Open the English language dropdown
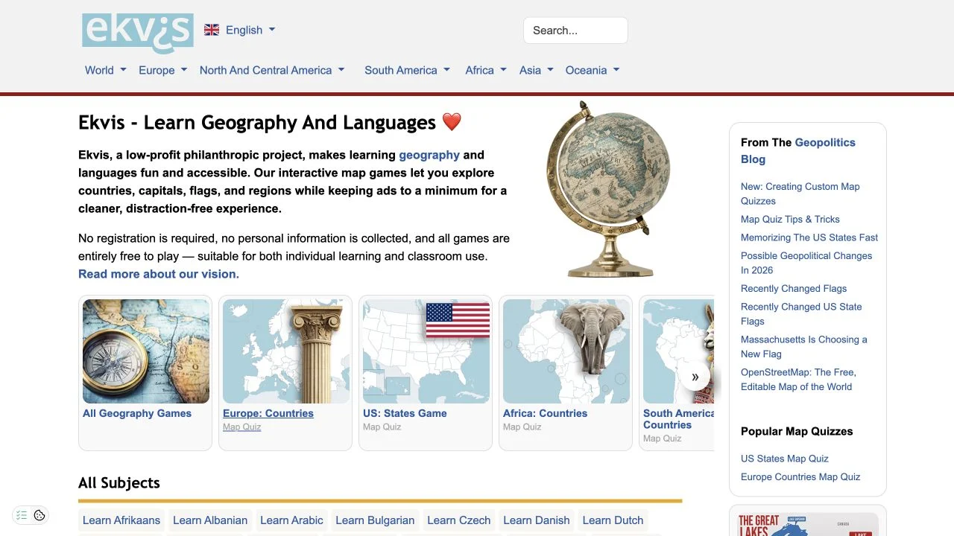The height and width of the screenshot is (536, 954). click(250, 30)
